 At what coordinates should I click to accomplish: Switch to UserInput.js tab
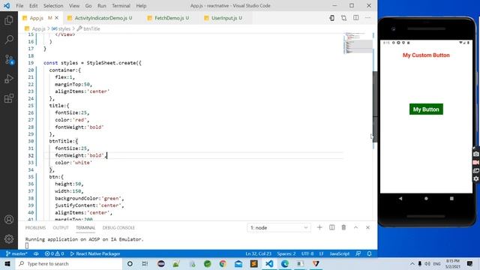click(x=226, y=18)
